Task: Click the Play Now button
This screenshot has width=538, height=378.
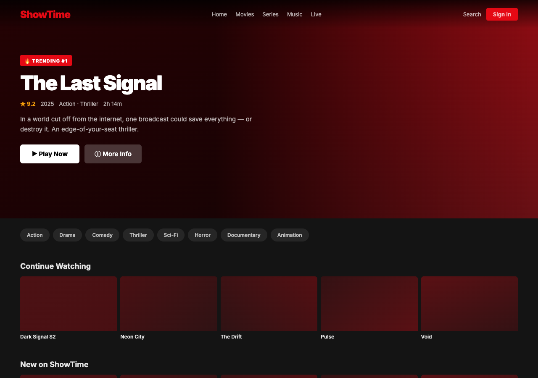Action: [x=50, y=154]
